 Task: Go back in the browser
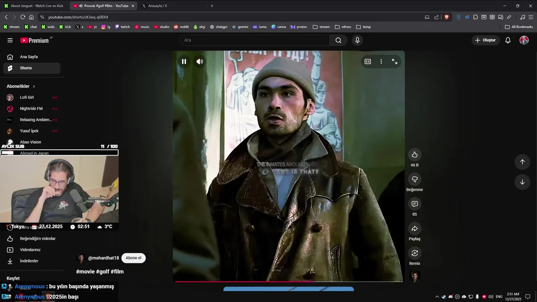tap(6, 17)
